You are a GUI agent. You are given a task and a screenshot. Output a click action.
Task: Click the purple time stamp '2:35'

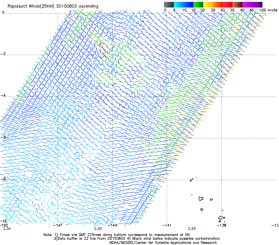pos(98,229)
